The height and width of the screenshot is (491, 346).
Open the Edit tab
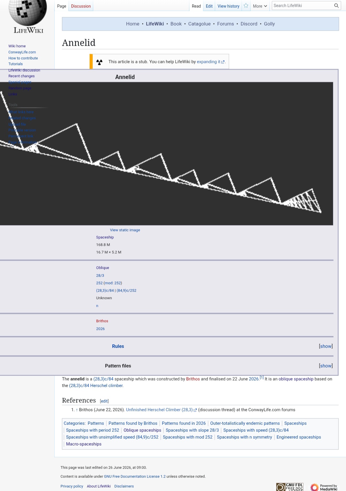pyautogui.click(x=209, y=6)
